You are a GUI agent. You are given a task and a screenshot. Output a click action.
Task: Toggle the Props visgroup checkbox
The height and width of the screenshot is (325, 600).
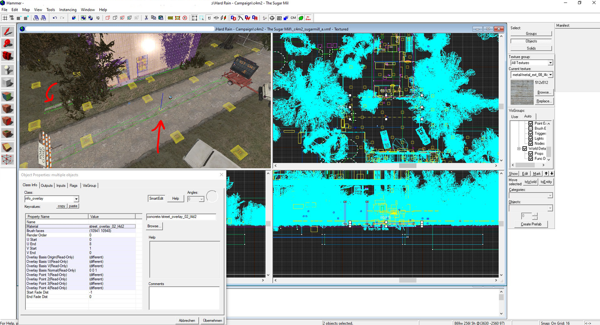pos(531,153)
